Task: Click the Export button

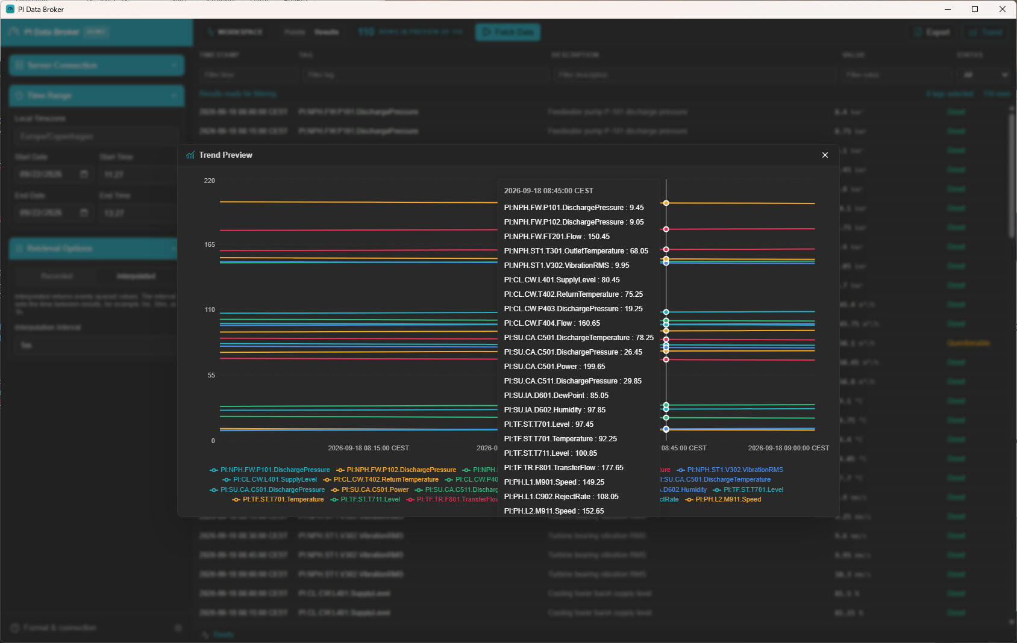Action: pos(932,33)
